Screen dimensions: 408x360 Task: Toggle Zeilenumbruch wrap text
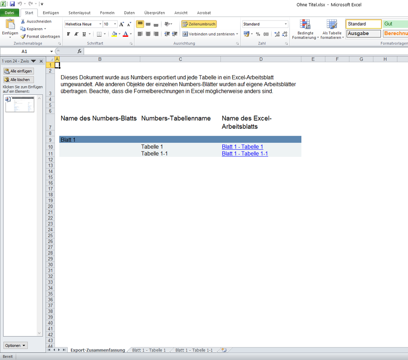click(x=199, y=24)
